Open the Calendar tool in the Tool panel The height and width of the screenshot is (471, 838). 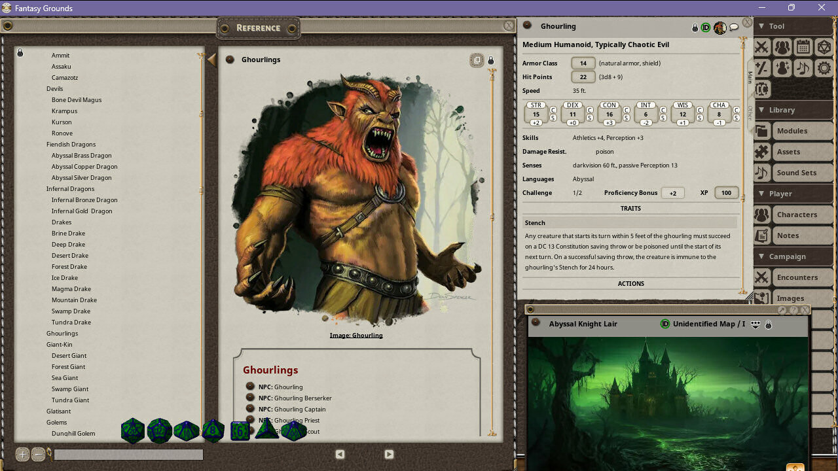tap(803, 47)
